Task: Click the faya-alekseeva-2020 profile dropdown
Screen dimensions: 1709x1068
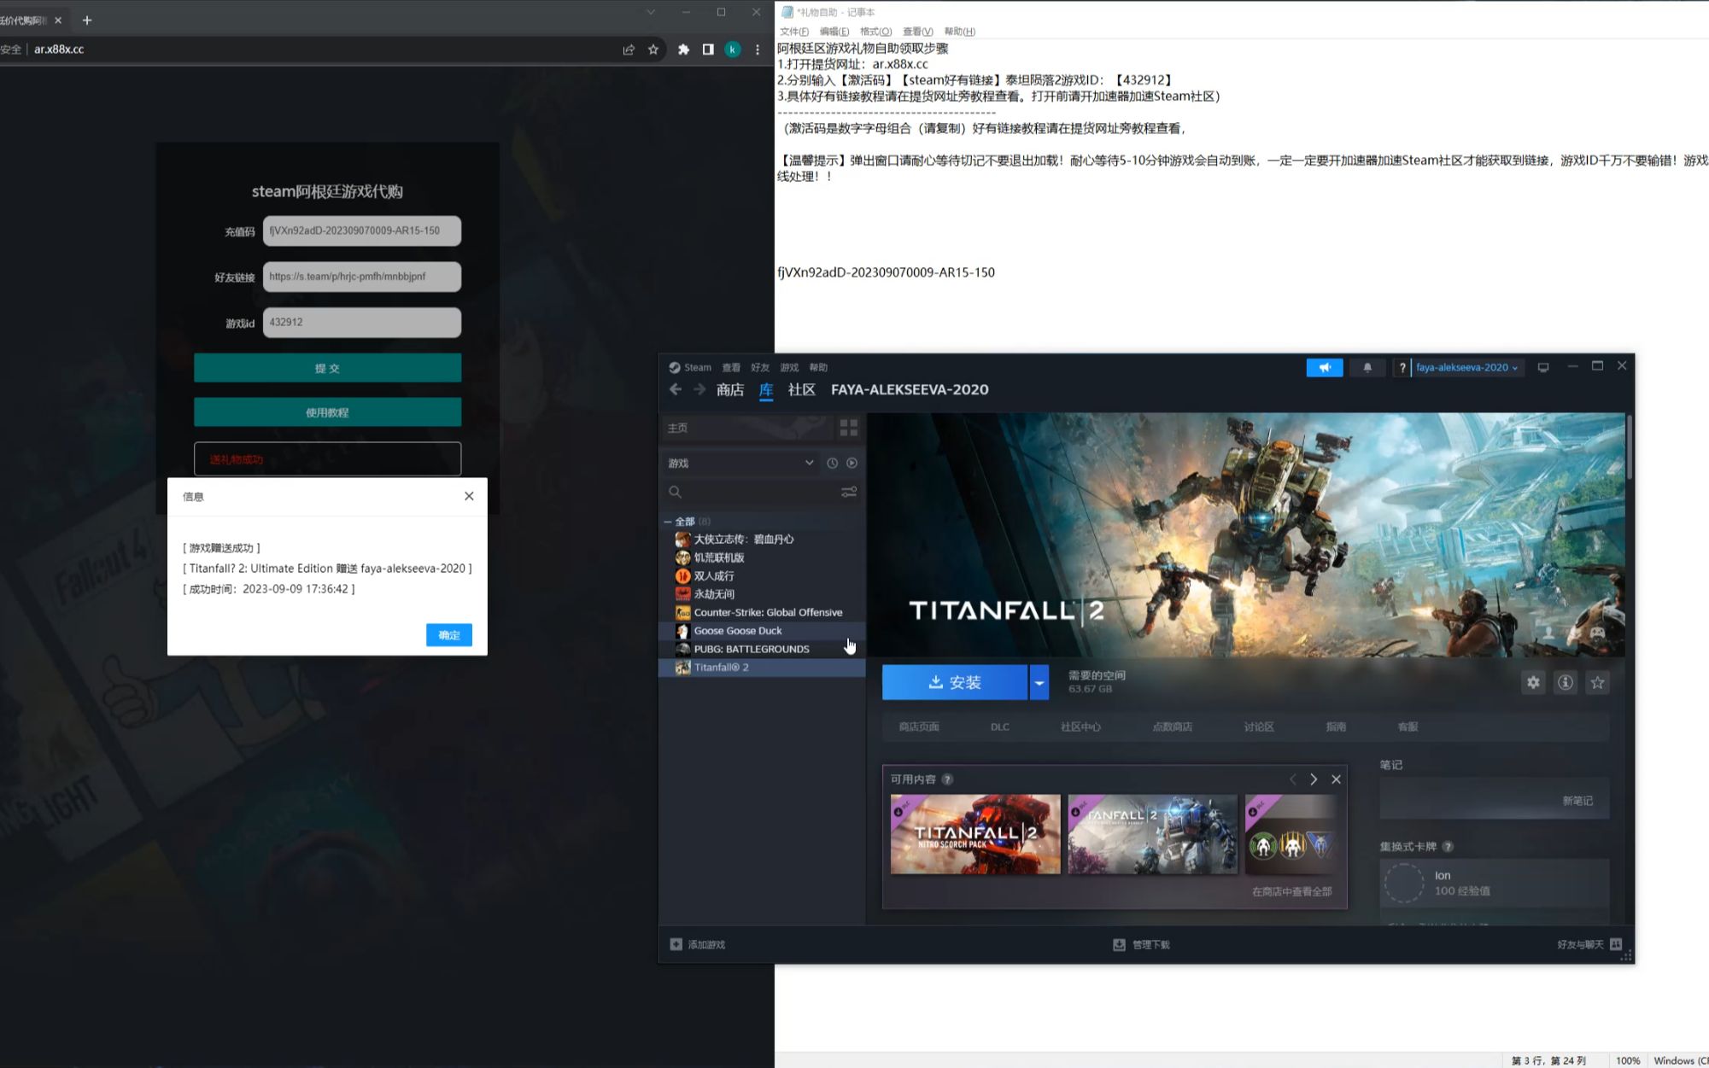Action: point(1466,365)
